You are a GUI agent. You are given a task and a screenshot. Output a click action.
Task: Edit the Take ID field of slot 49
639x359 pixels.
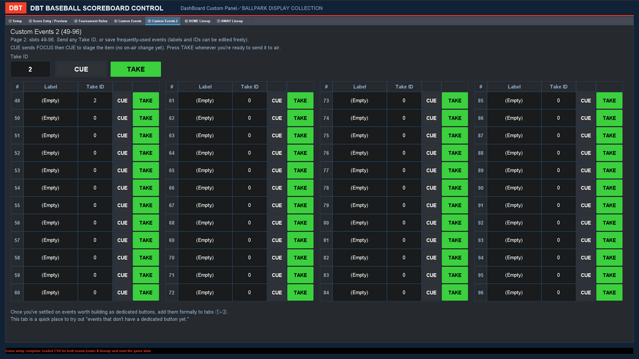tap(95, 100)
